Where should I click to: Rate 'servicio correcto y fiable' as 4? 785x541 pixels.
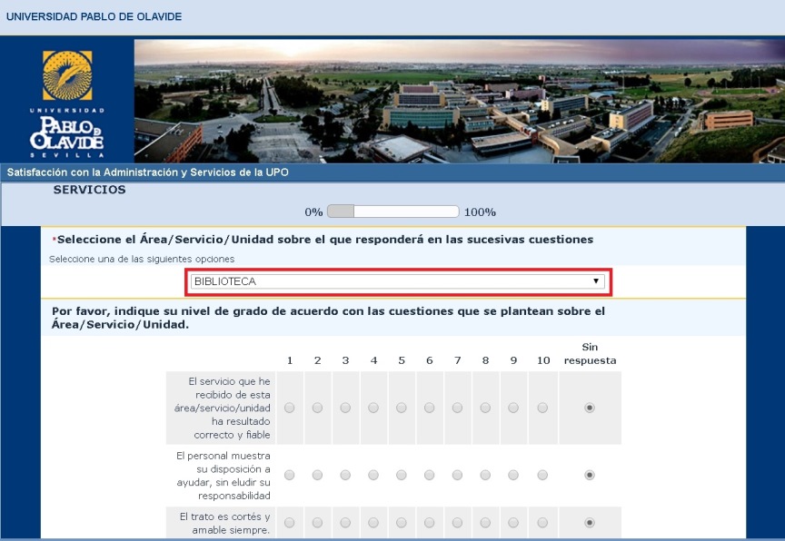pos(373,408)
